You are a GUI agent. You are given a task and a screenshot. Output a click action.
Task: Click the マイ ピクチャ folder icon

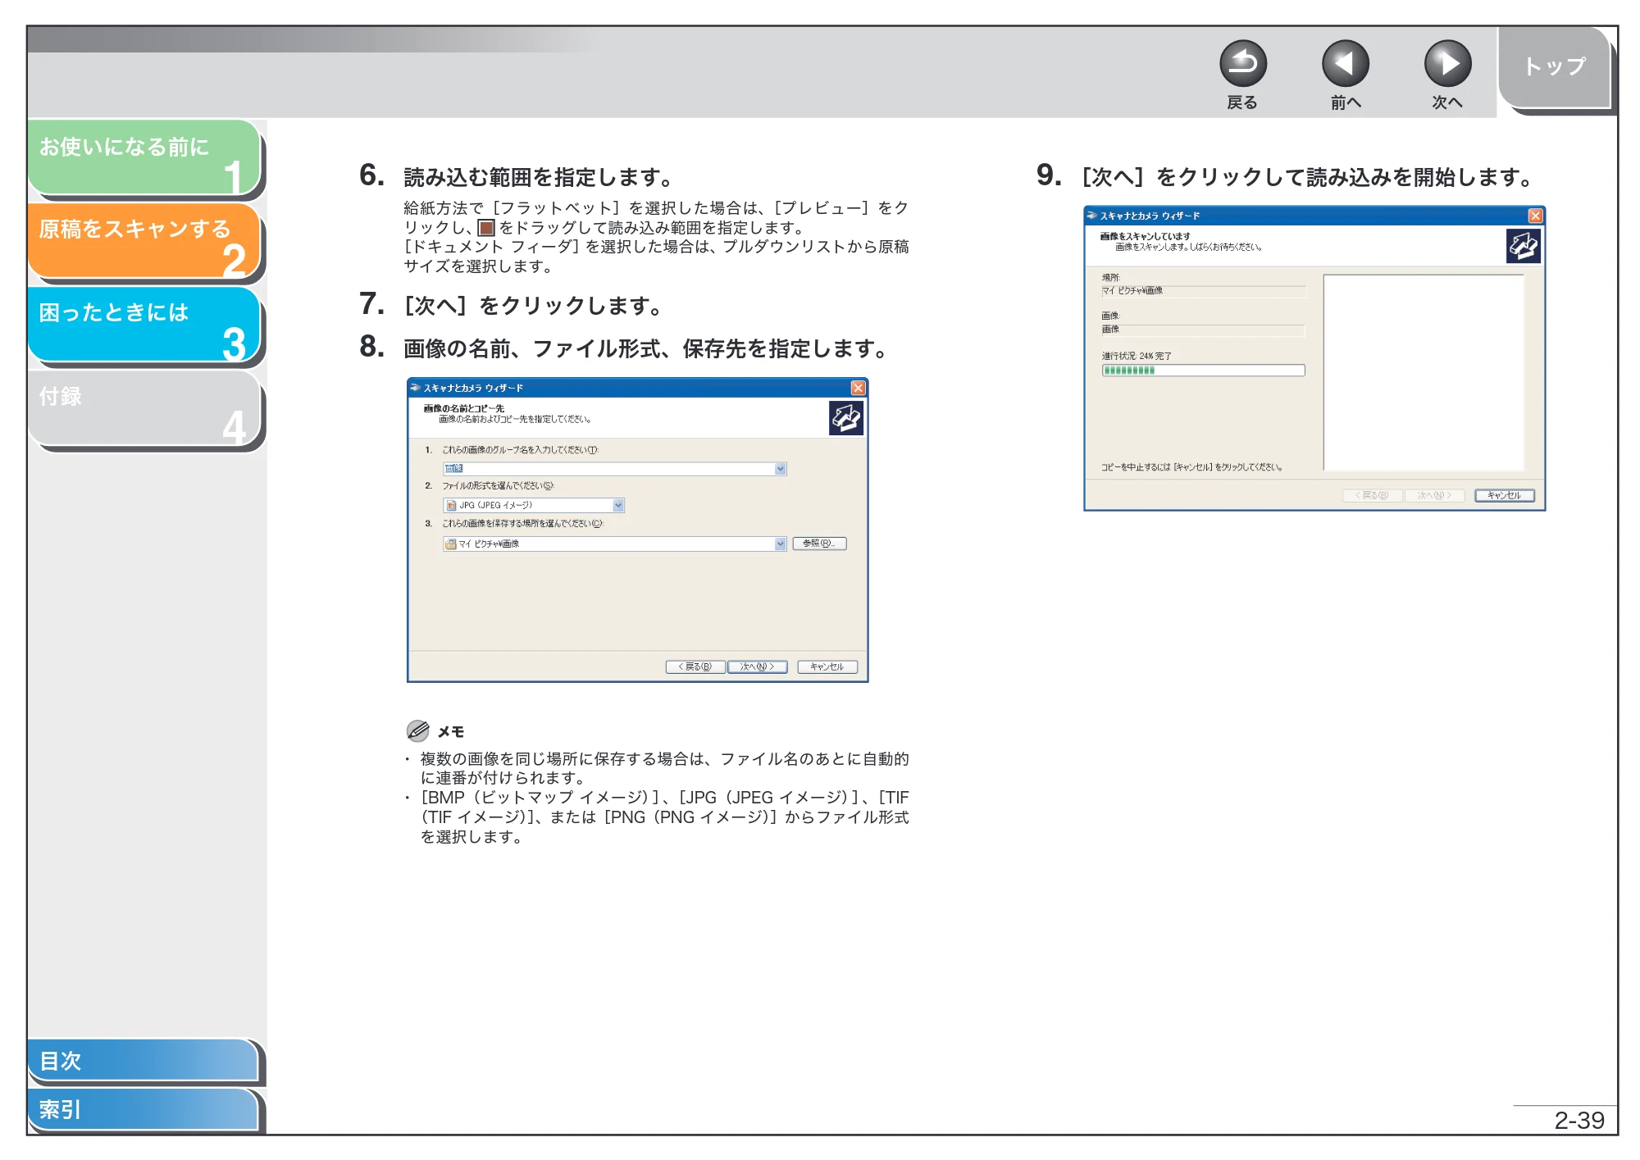click(x=451, y=544)
